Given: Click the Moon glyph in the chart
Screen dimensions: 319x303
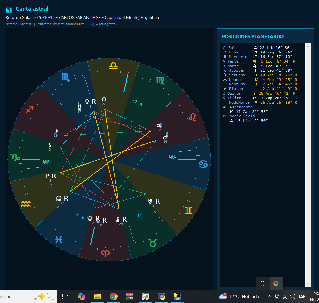Looking at the screenshot, I should [x=56, y=131].
